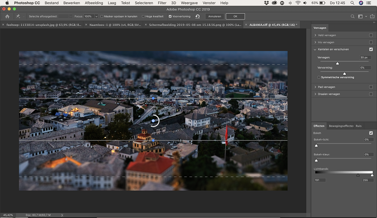
Task: Reset blur pins with the undo arrow icon
Action: tap(197, 16)
